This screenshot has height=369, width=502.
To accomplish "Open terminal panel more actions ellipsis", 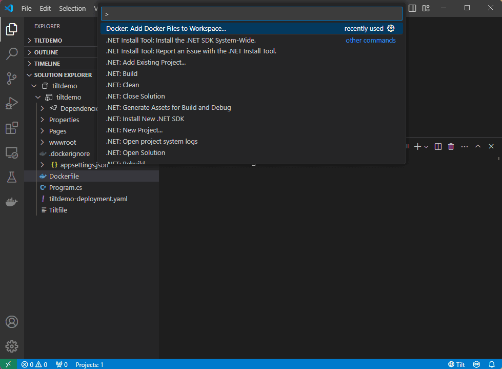I will point(465,147).
